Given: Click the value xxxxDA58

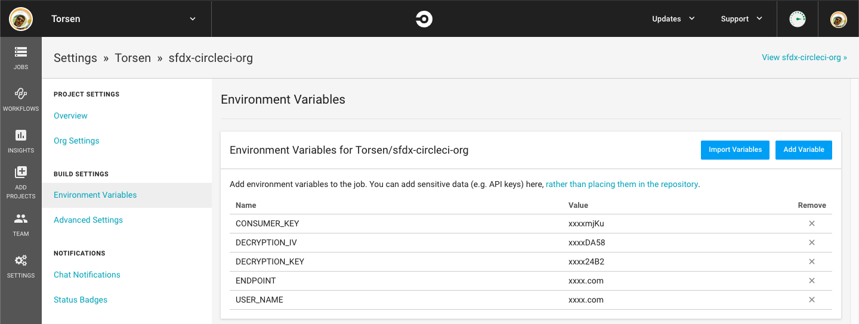Looking at the screenshot, I should tap(587, 243).
